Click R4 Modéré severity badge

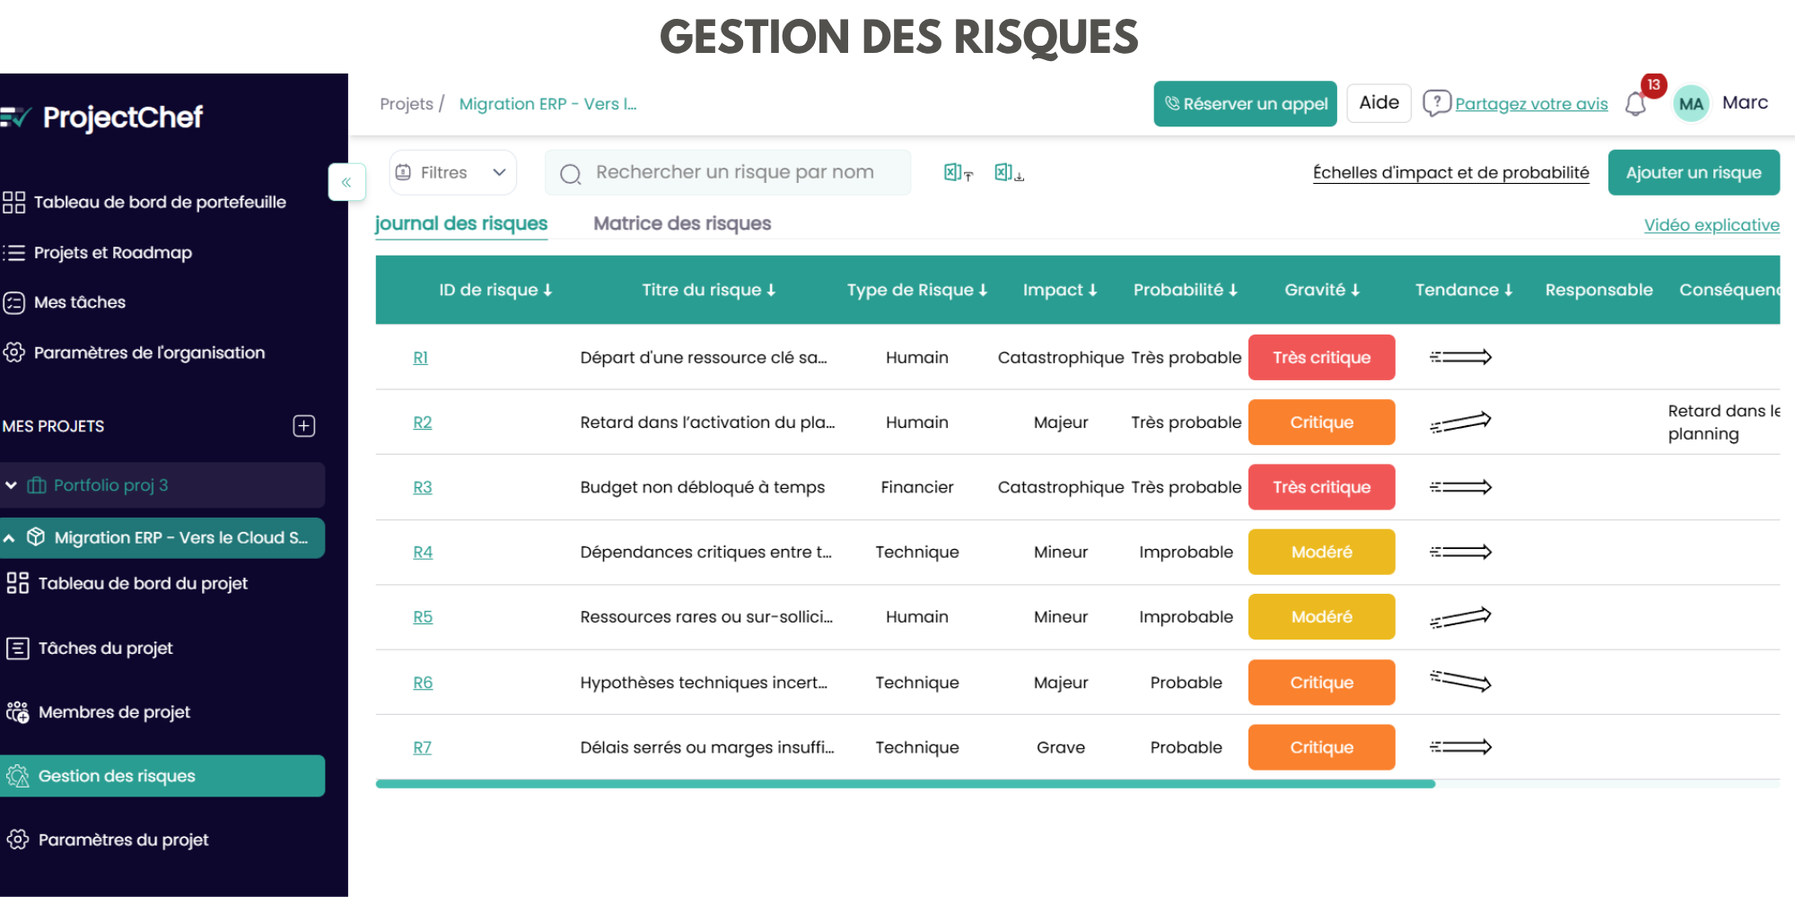(x=1321, y=552)
